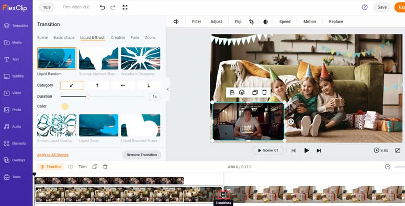Image resolution: width=405 pixels, height=206 pixels.
Task: Click the redo arrow icon
Action: point(113,7)
